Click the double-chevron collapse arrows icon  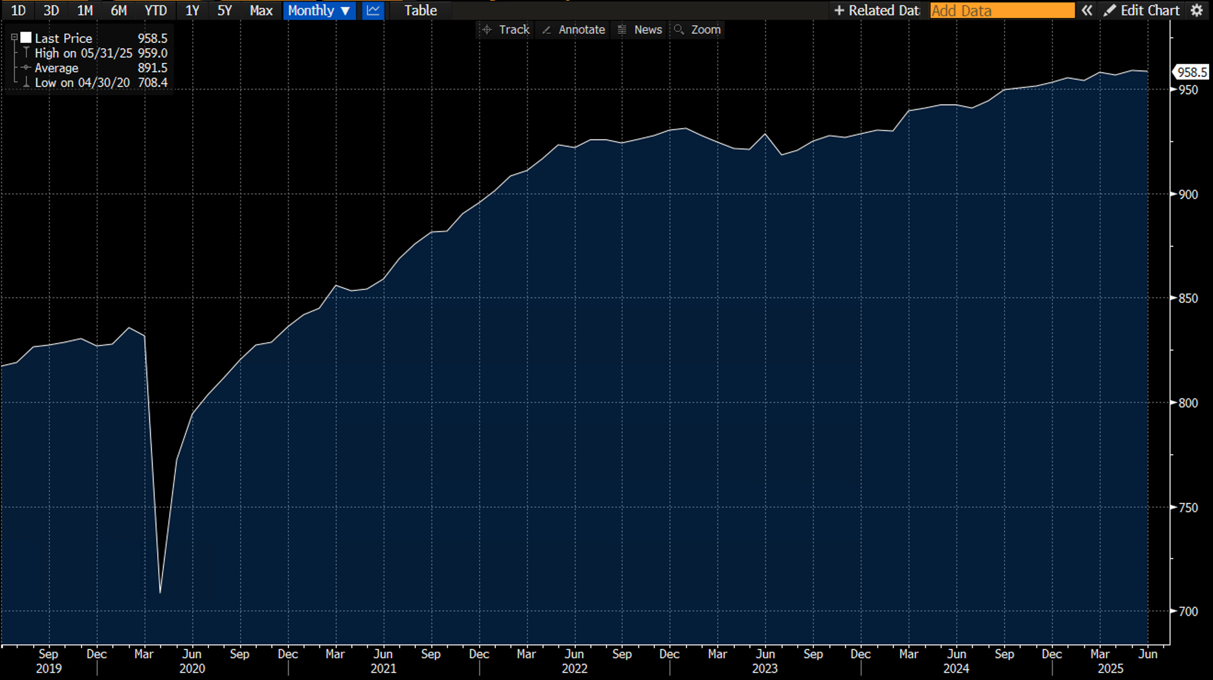coord(1087,11)
